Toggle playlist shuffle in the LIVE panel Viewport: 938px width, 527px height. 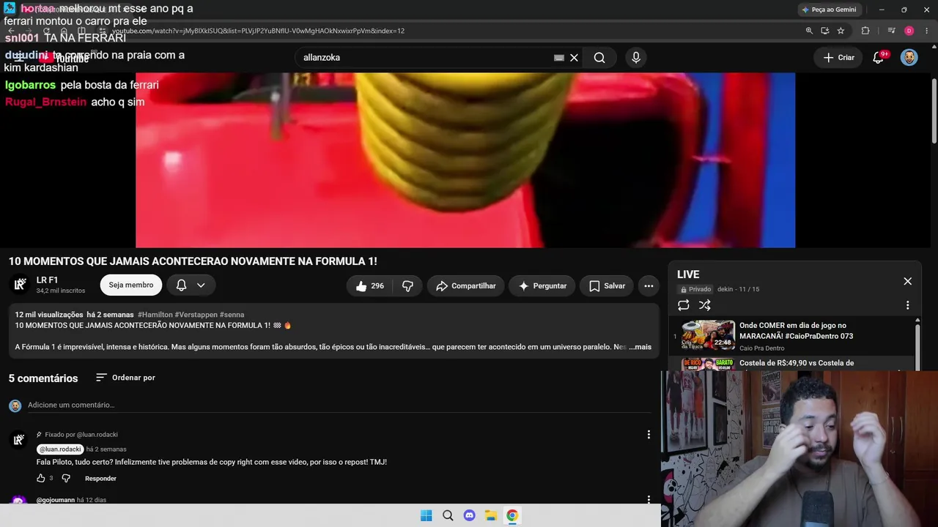coord(705,305)
